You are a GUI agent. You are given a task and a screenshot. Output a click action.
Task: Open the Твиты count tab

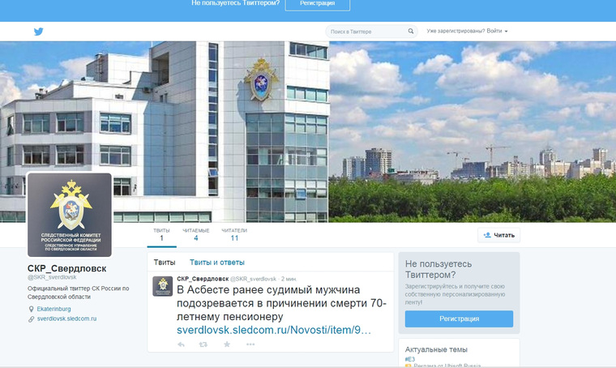[161, 235]
